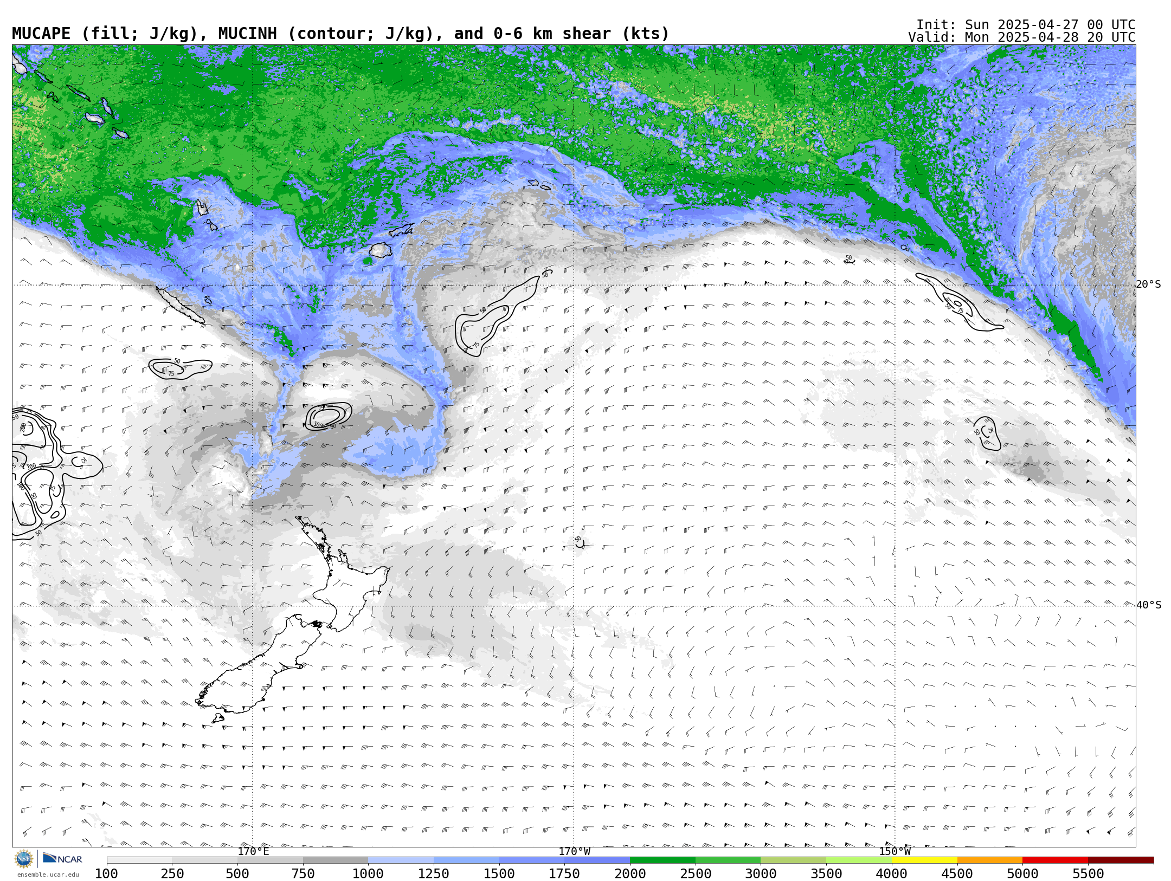This screenshot has height=881, width=1171.
Task: Click the colorbar label 1000
Action: [x=368, y=874]
